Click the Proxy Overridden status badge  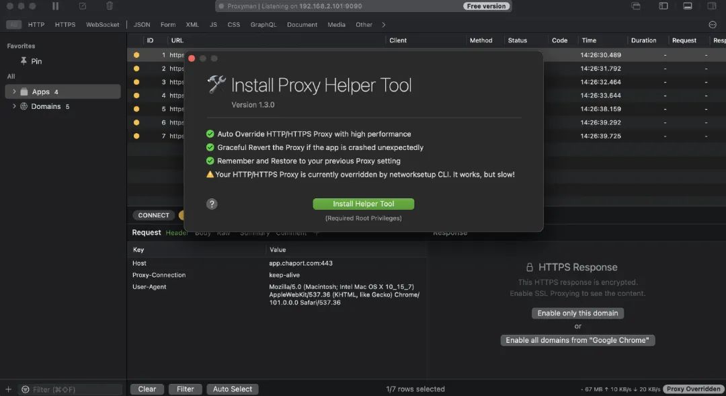click(x=693, y=389)
